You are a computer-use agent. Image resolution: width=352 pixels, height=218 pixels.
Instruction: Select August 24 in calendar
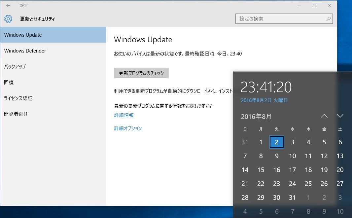(x=293, y=184)
